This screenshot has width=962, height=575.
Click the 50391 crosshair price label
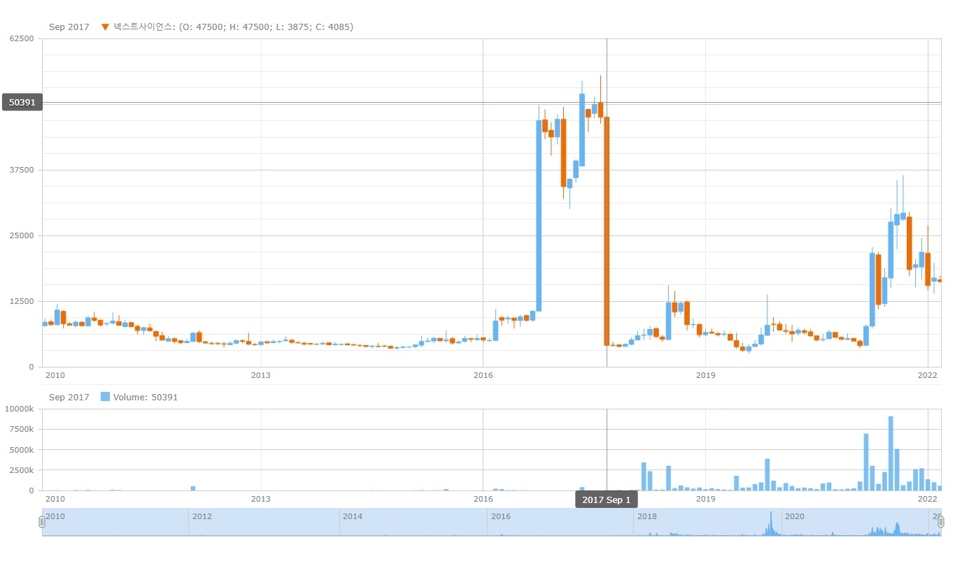pyautogui.click(x=22, y=103)
